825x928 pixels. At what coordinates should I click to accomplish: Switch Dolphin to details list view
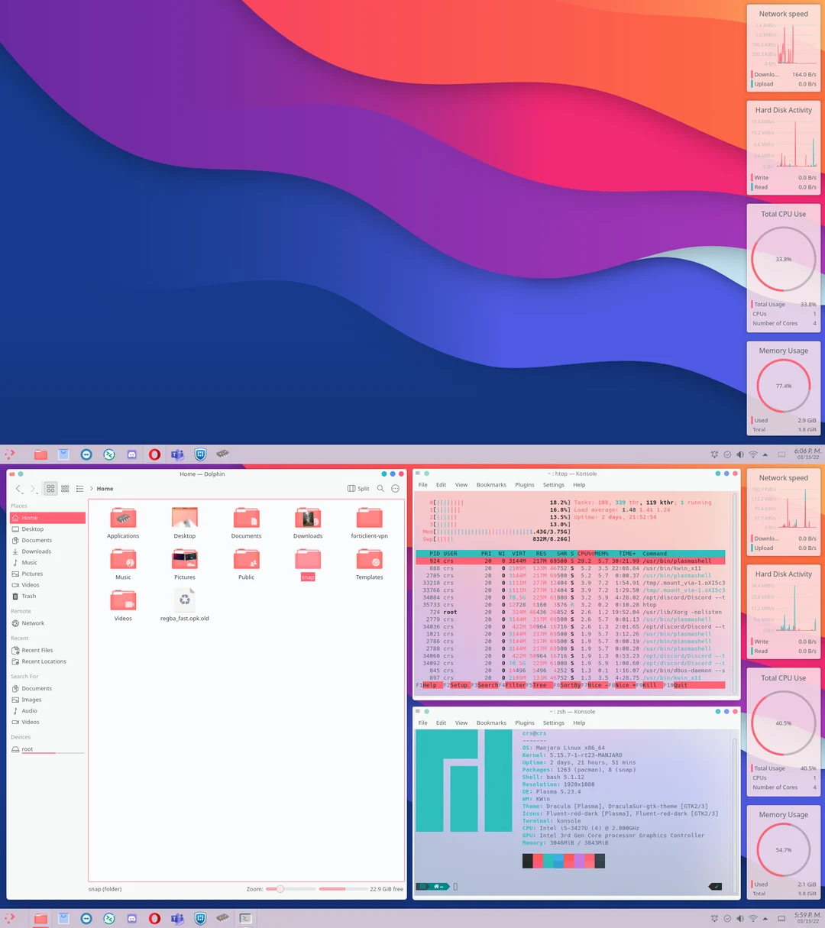(x=79, y=488)
